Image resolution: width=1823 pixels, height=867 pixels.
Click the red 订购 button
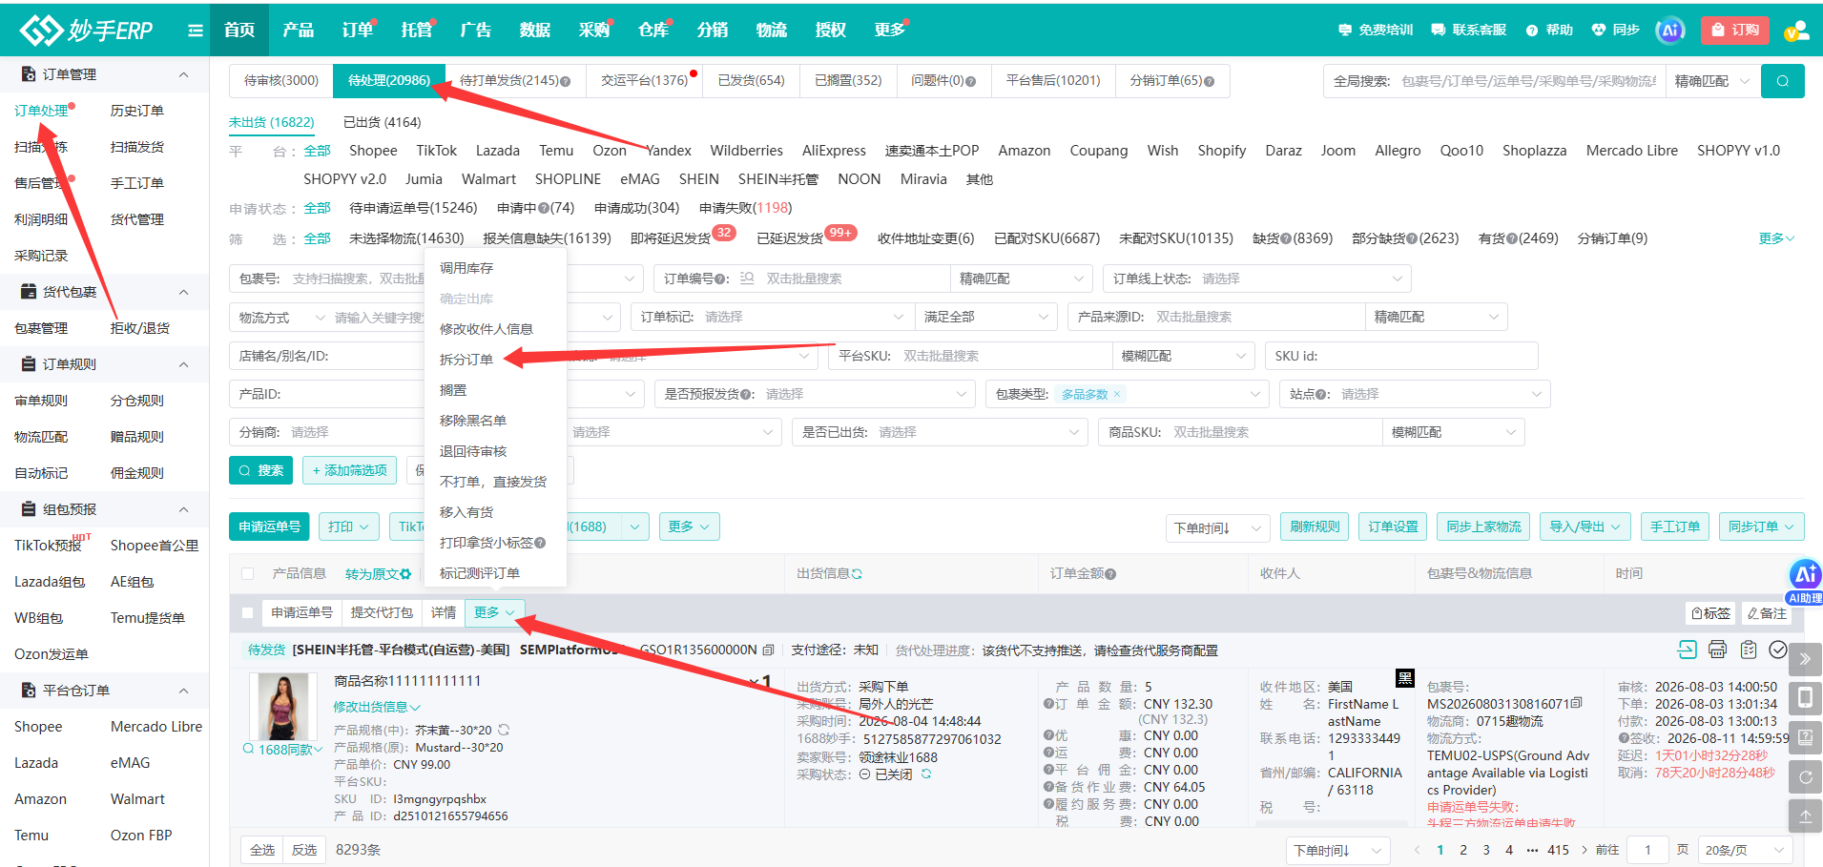pyautogui.click(x=1735, y=30)
